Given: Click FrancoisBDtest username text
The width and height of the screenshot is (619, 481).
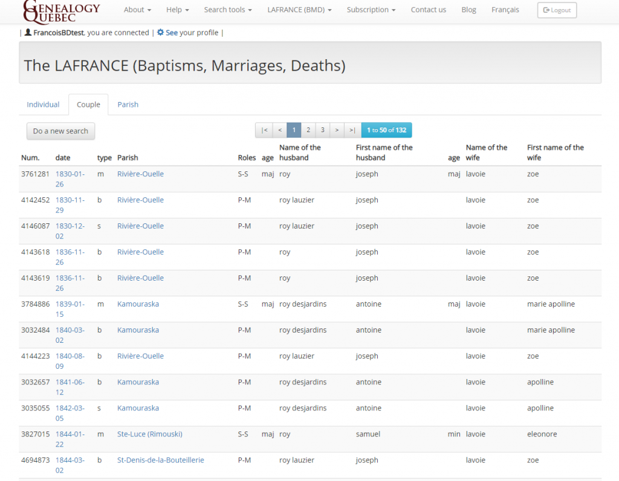Looking at the screenshot, I should click(59, 33).
